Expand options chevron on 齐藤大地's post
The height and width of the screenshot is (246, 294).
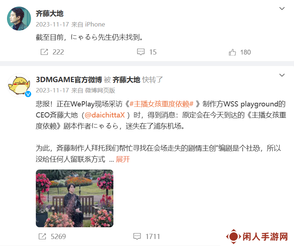[282, 8]
